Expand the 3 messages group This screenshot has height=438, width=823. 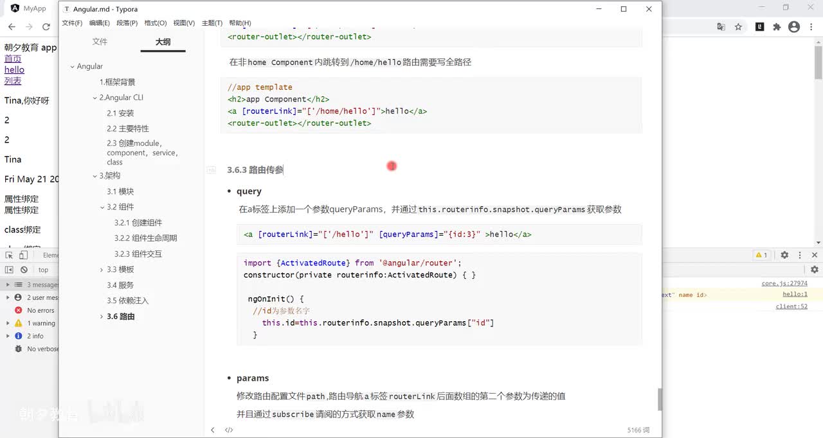click(8, 285)
